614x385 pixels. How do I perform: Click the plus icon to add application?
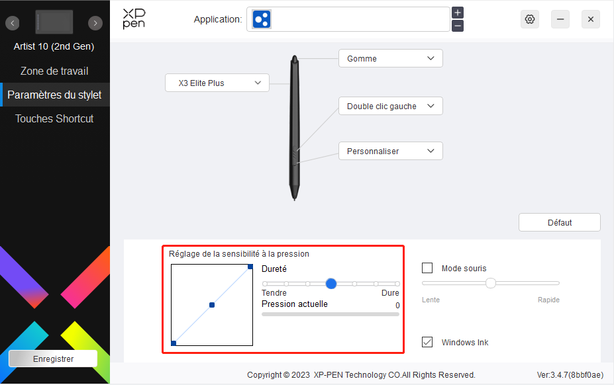pyautogui.click(x=458, y=13)
